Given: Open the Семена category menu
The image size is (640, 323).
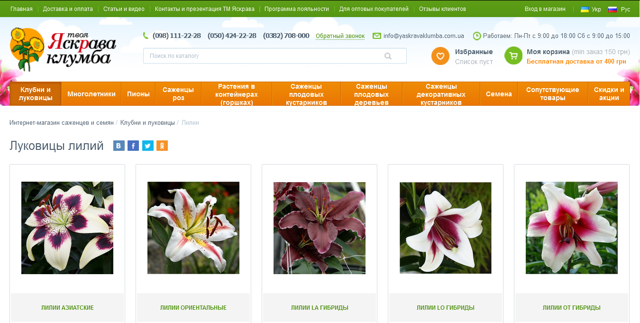Looking at the screenshot, I should point(499,94).
